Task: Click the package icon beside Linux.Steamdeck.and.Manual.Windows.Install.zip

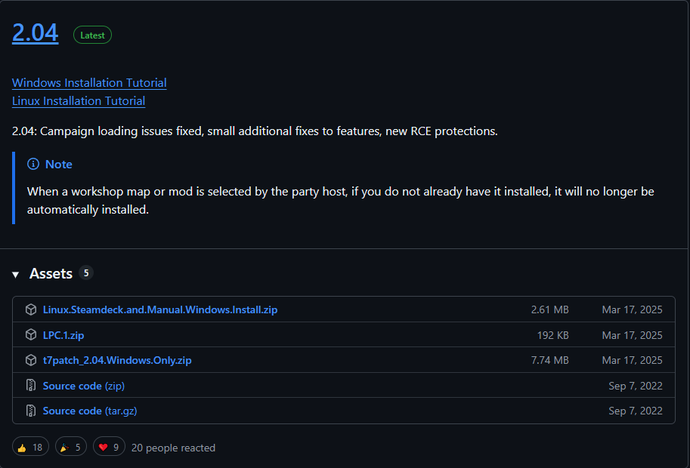Action: tap(31, 309)
